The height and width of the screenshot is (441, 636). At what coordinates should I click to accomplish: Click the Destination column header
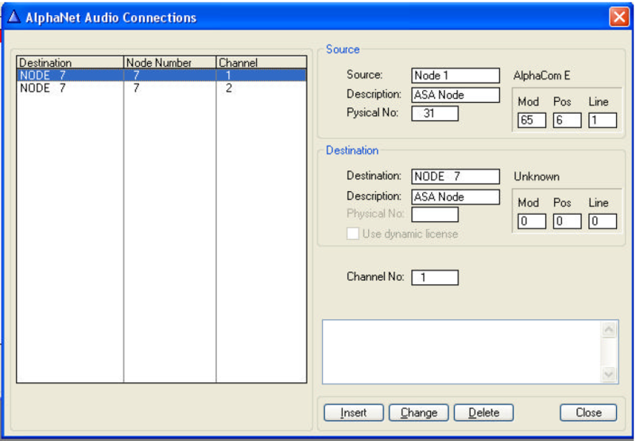tap(70, 63)
